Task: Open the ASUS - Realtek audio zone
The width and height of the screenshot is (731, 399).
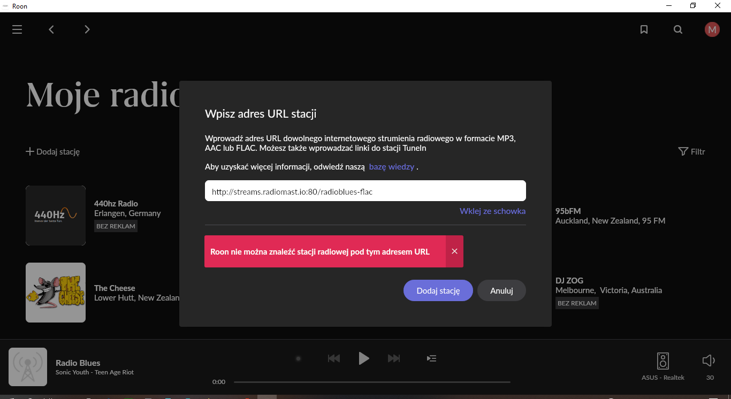Action: [663, 366]
